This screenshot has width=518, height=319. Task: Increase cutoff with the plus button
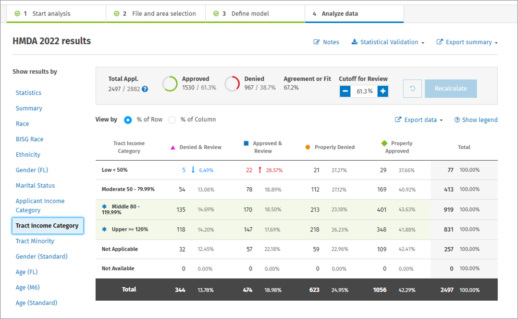[x=382, y=91]
